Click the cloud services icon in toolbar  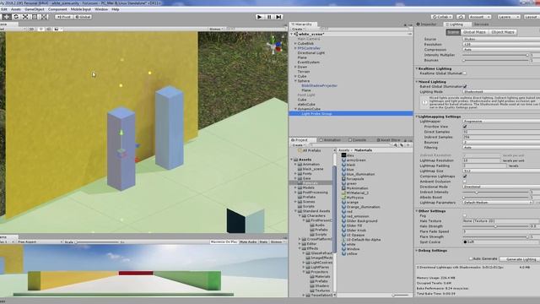(x=461, y=17)
